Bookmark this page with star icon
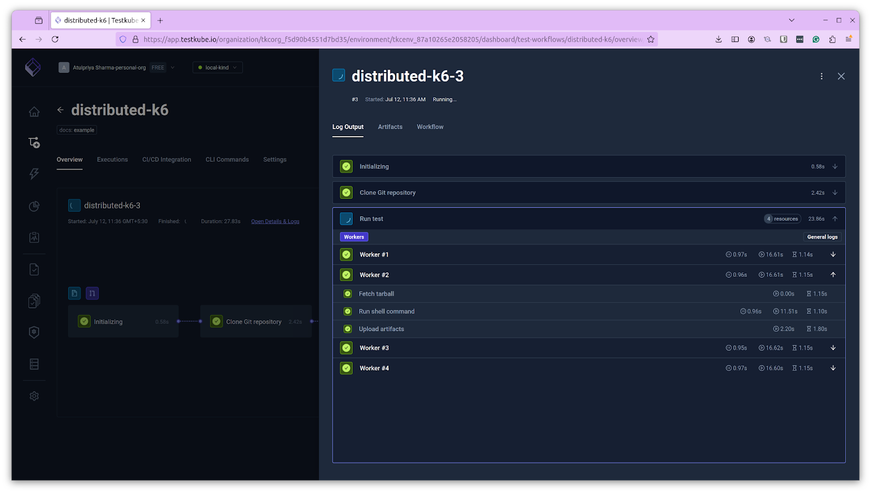The image size is (871, 493). pos(651,39)
